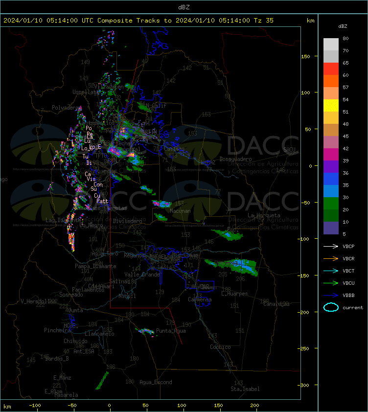
Task: Click the 'Carmensa' map label
Action: pyautogui.click(x=200, y=299)
